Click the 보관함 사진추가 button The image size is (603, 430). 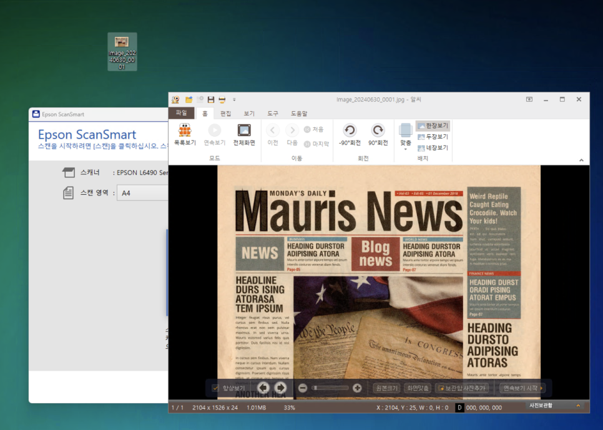point(462,388)
